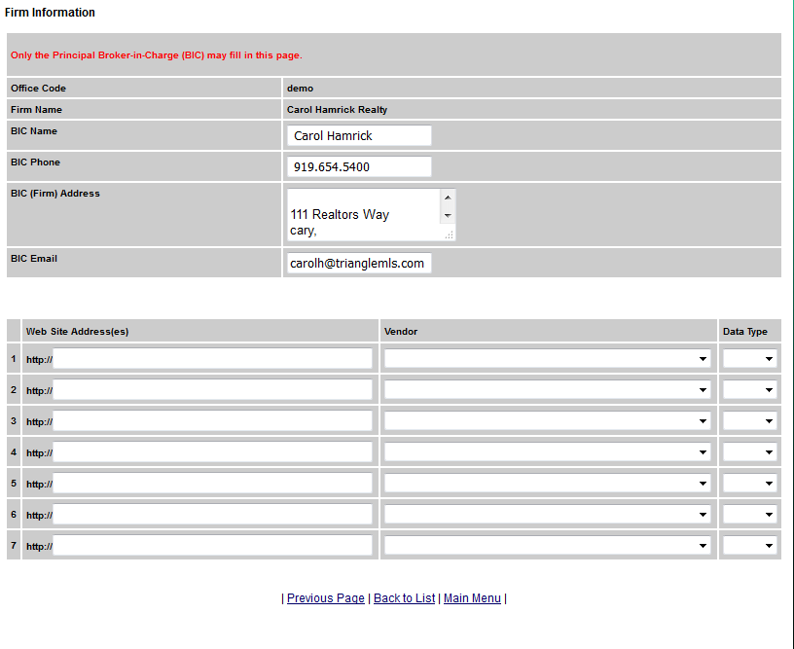Click row 7 web site address field
Image resolution: width=794 pixels, height=649 pixels.
(212, 546)
